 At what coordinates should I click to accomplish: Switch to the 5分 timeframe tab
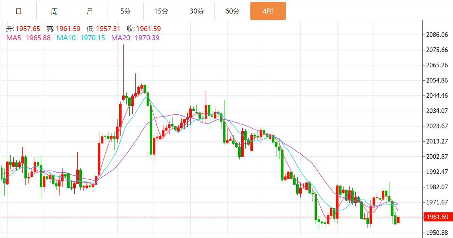[x=126, y=11]
